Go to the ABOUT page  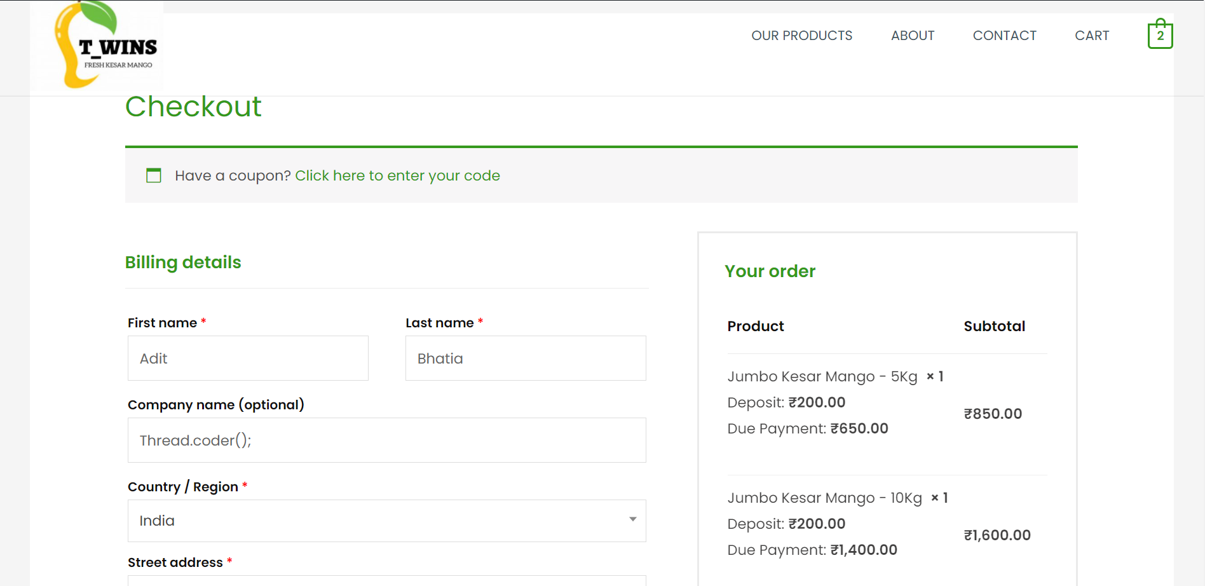pos(912,36)
